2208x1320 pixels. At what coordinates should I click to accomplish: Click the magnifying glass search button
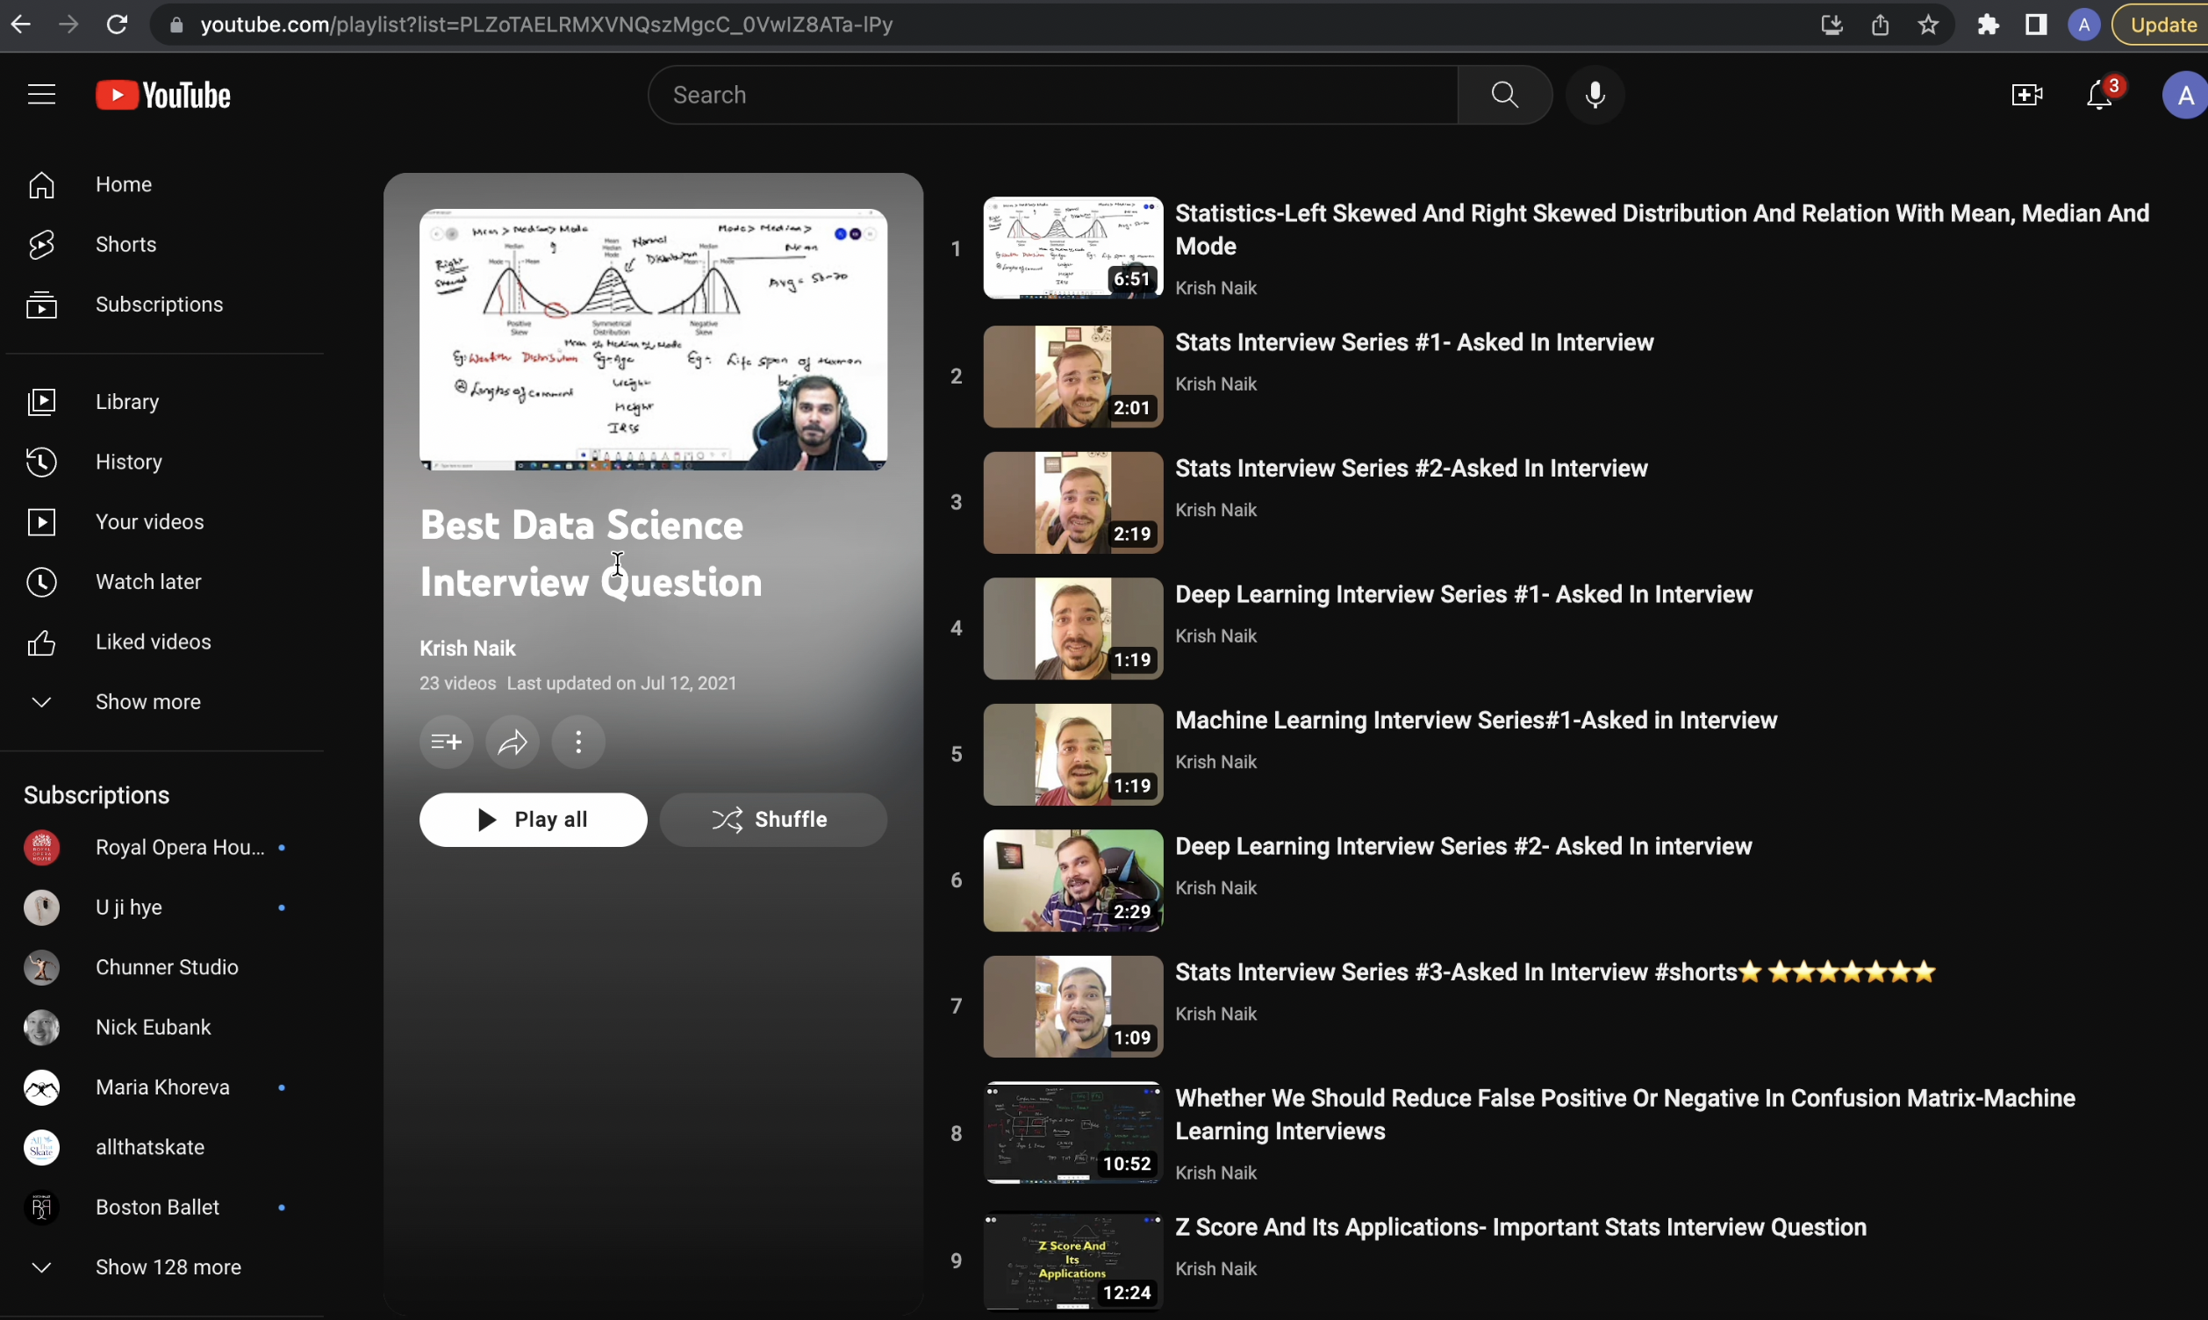click(1503, 94)
